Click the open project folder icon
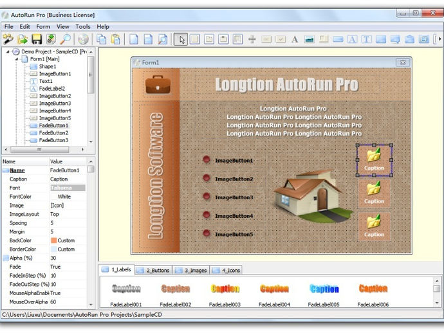The image size is (444, 333). [23, 39]
